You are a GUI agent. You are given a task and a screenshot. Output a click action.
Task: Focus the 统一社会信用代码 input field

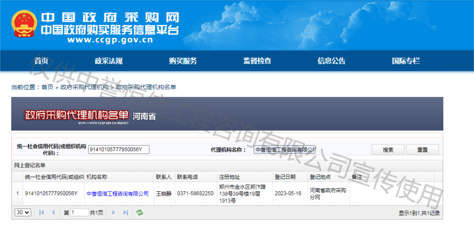pos(119,150)
